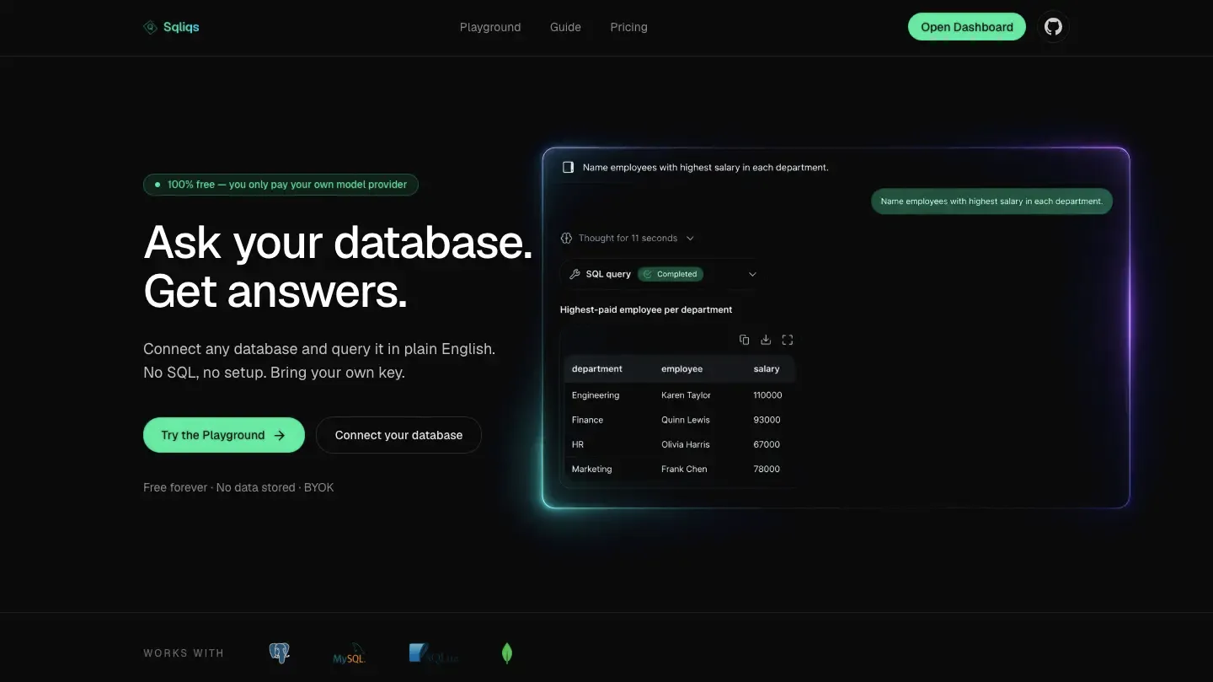Click the Open Dashboard button
Screen dimensions: 1213x682
coord(967,27)
